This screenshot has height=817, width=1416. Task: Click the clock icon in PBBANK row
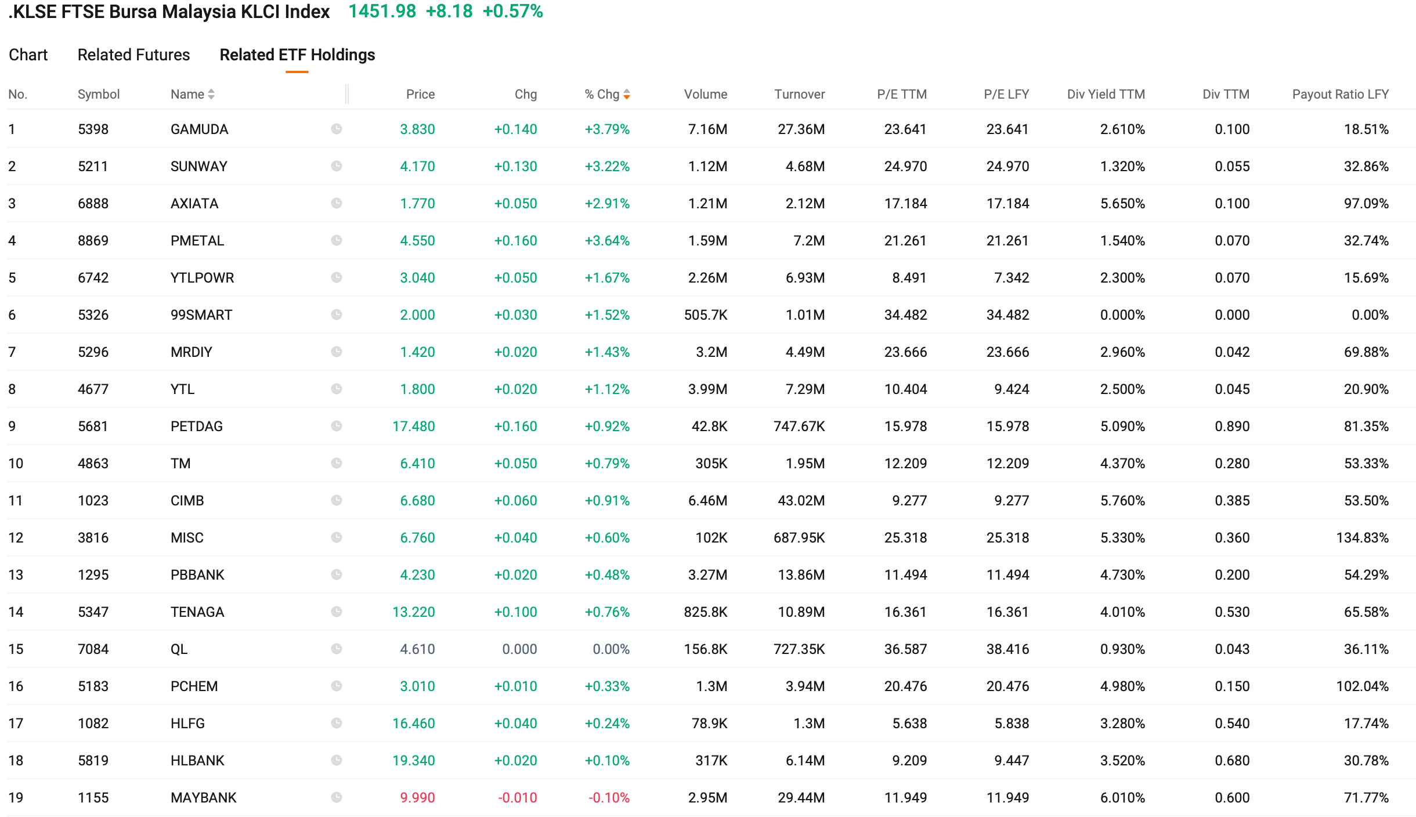pos(337,574)
